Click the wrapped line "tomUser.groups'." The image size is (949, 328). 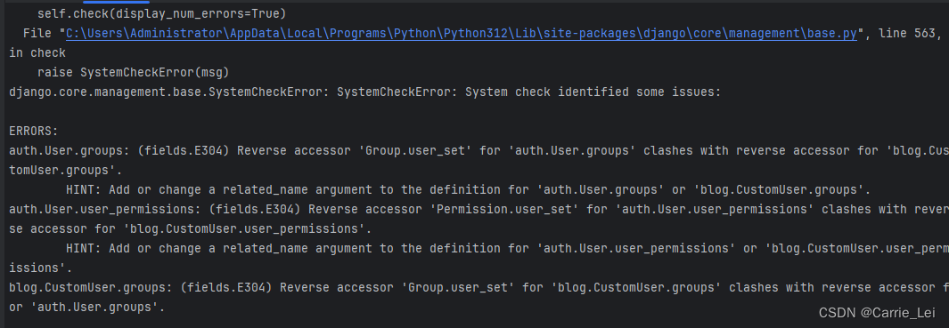[66, 171]
